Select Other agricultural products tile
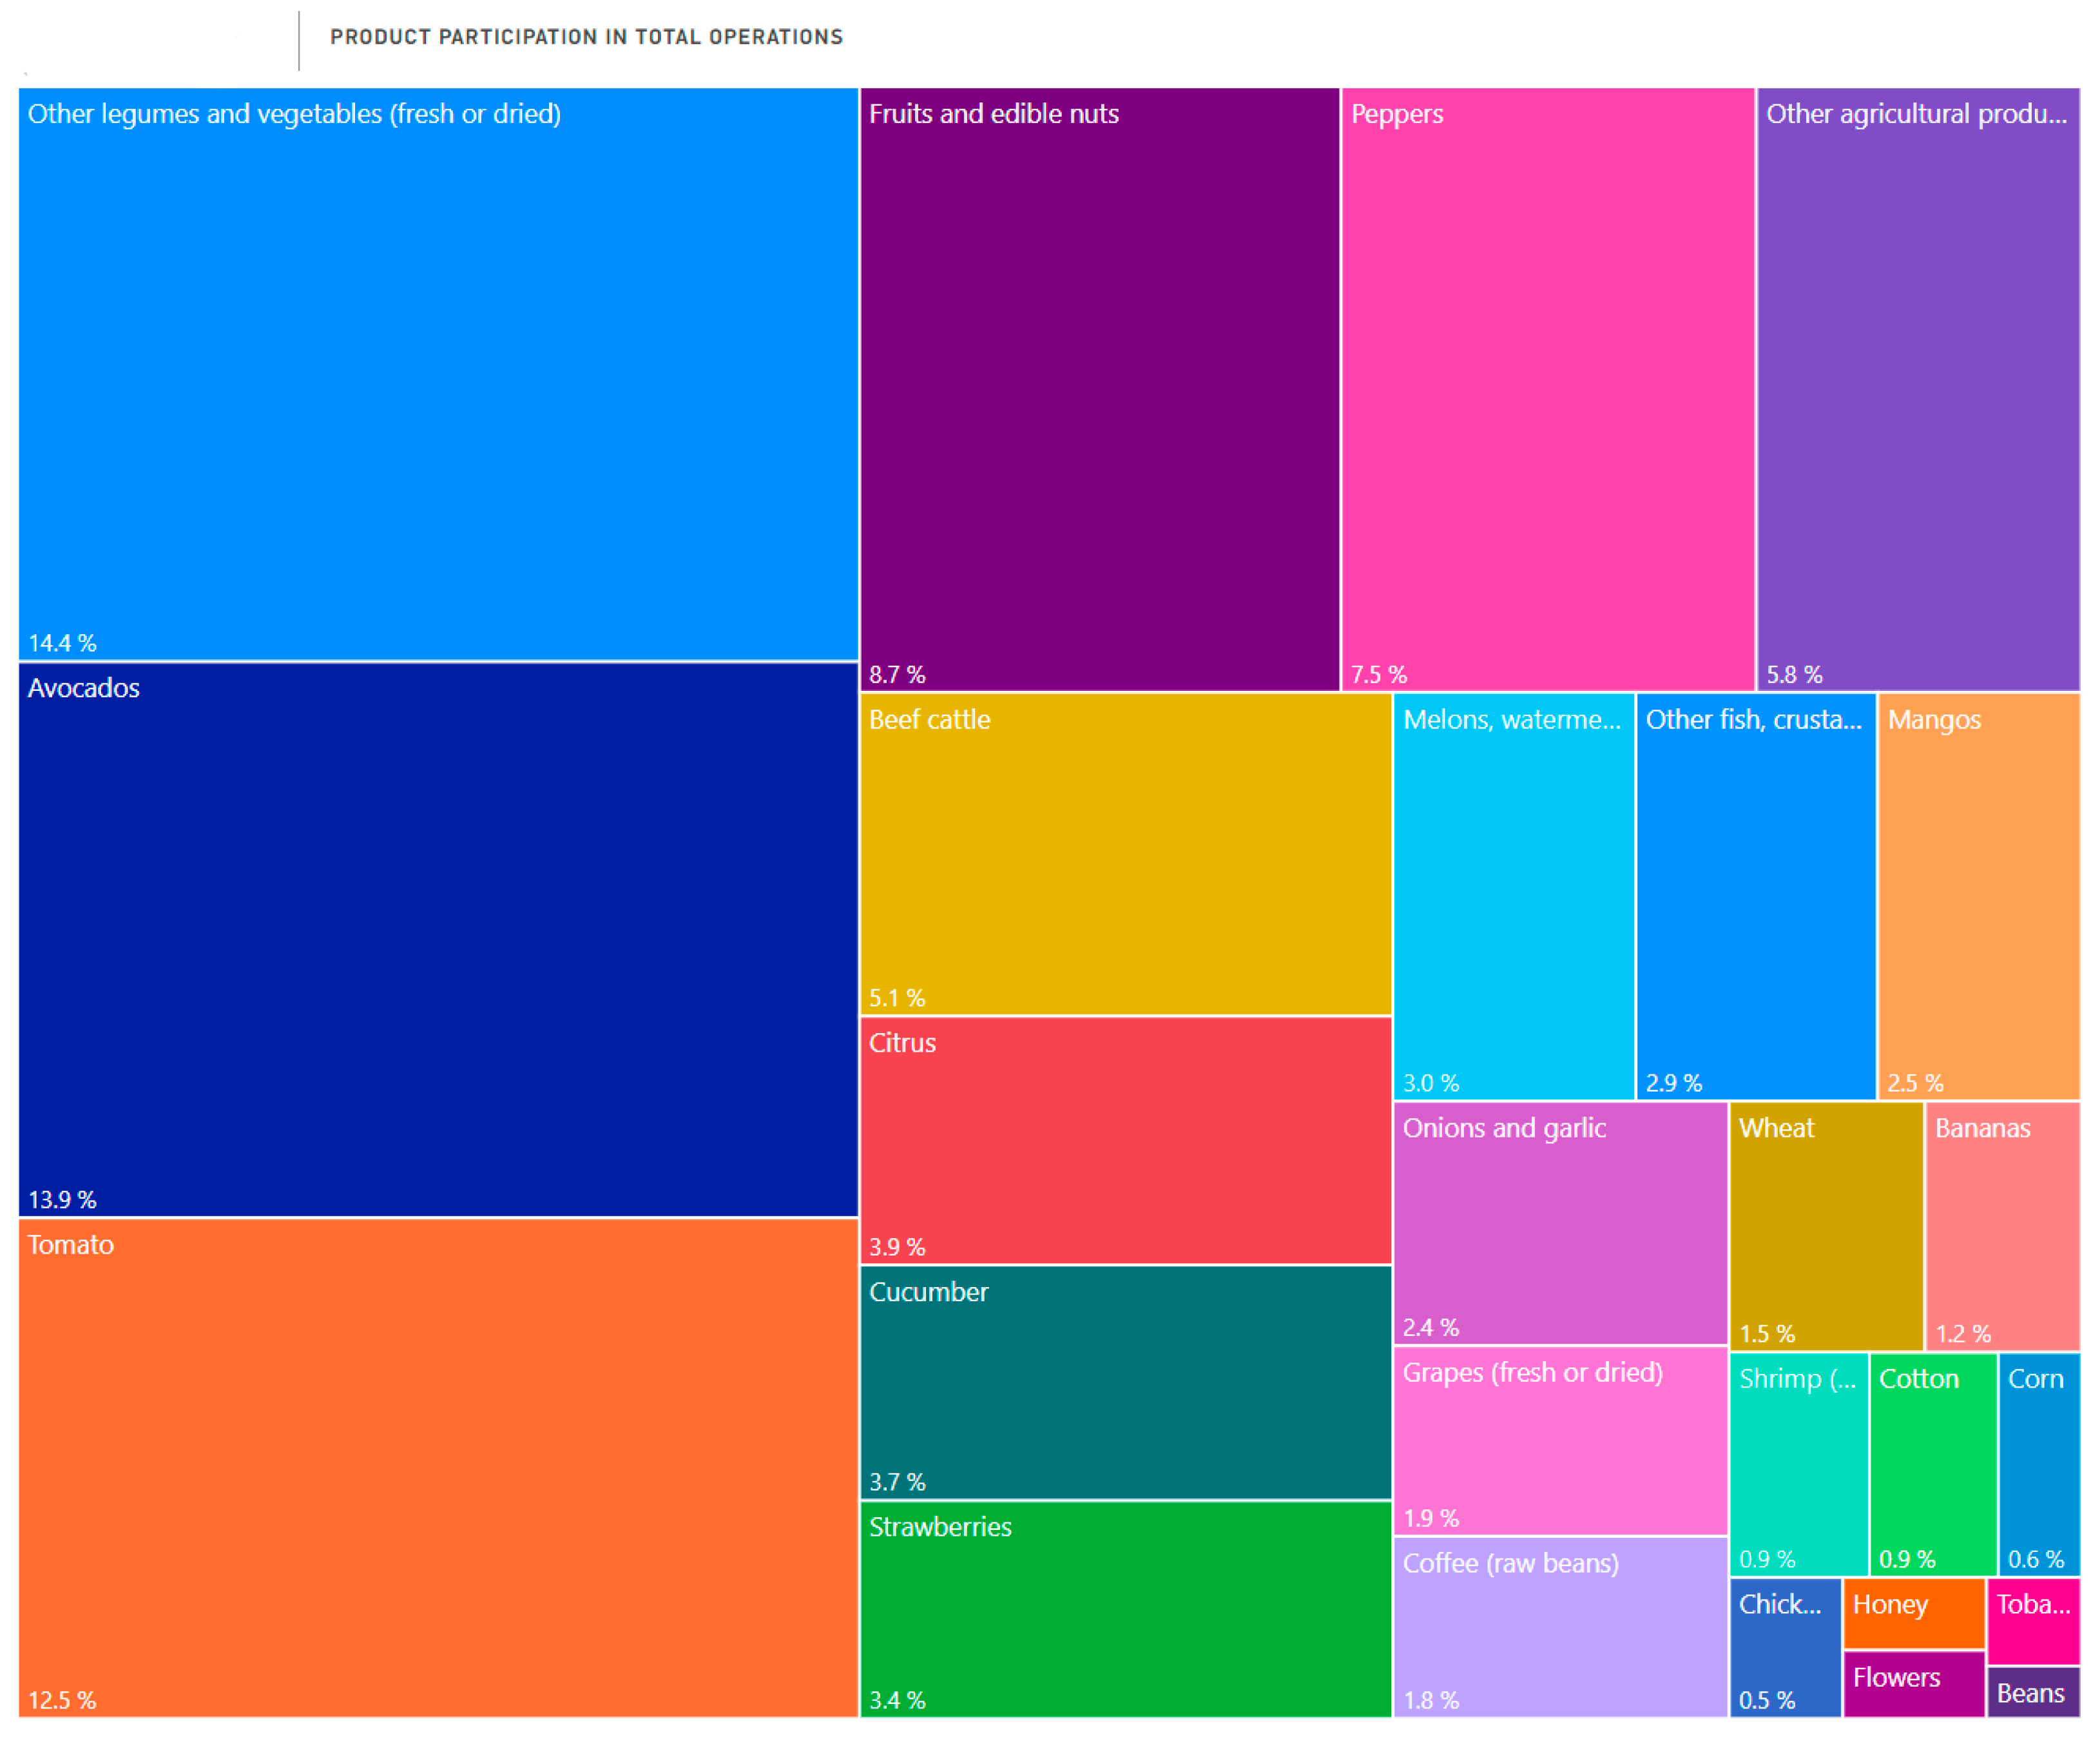The width and height of the screenshot is (2100, 1744). [x=1917, y=390]
